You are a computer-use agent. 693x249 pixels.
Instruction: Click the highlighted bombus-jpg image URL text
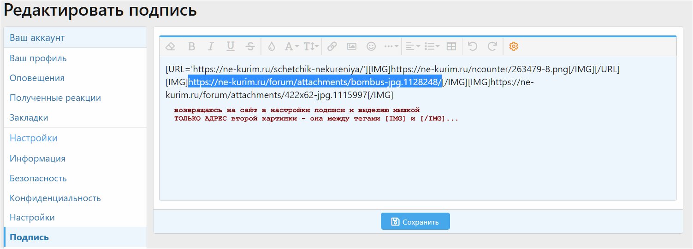(315, 82)
